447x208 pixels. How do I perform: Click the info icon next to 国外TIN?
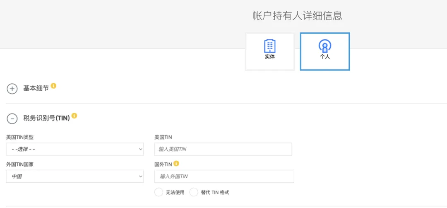pyautogui.click(x=176, y=164)
